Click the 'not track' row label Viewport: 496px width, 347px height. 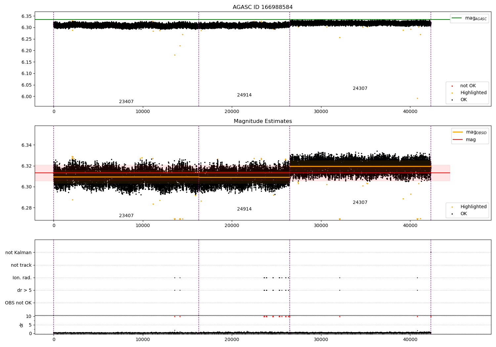[x=21, y=265]
